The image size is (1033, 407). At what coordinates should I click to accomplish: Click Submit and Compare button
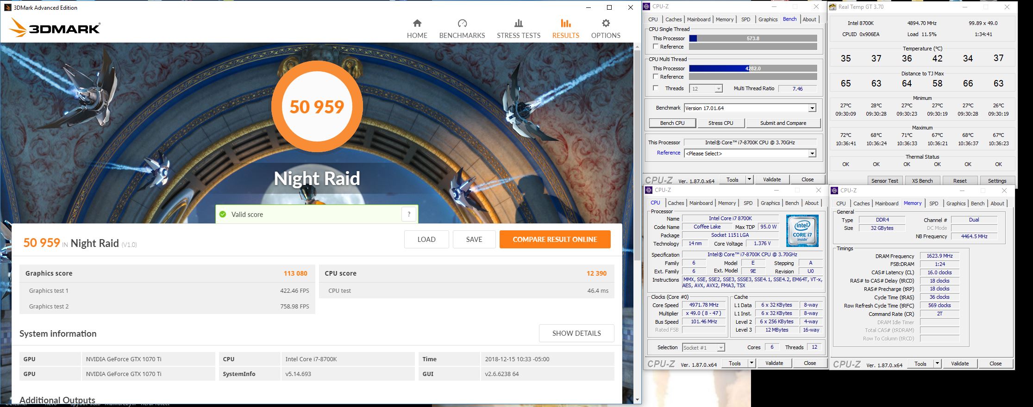(783, 123)
